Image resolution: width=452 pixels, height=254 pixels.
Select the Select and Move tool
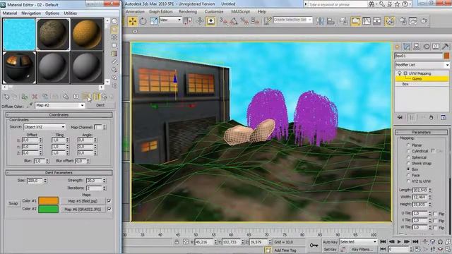[x=133, y=21]
